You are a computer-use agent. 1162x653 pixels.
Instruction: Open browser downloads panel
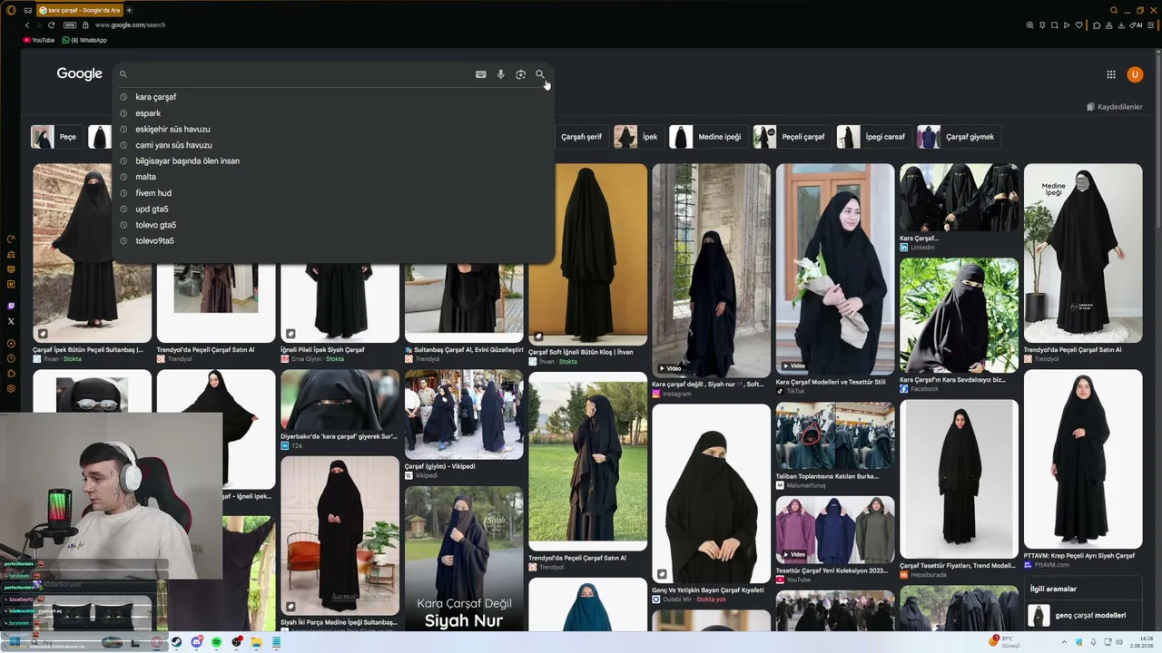[x=1121, y=25]
